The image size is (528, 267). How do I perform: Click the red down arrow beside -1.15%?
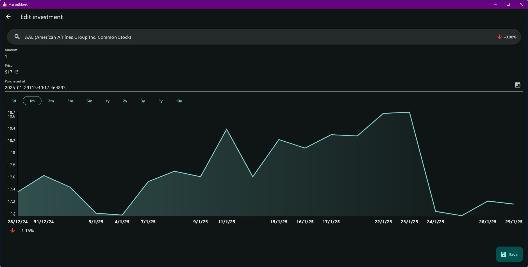point(13,231)
